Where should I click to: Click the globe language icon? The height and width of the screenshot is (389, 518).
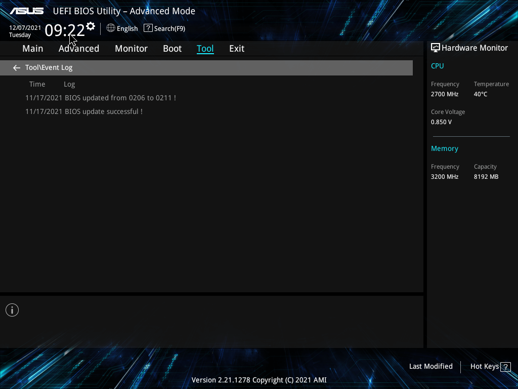click(111, 28)
